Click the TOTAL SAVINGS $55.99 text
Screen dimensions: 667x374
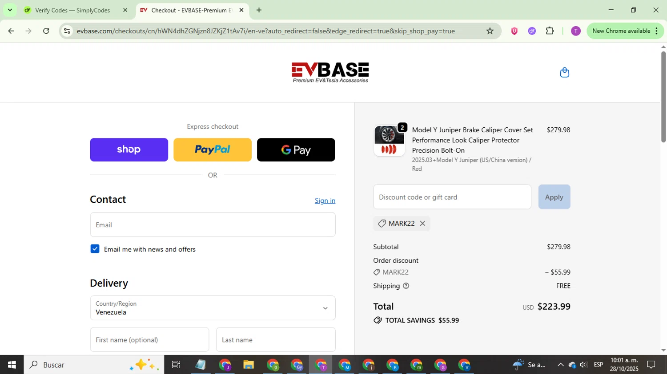(x=422, y=320)
